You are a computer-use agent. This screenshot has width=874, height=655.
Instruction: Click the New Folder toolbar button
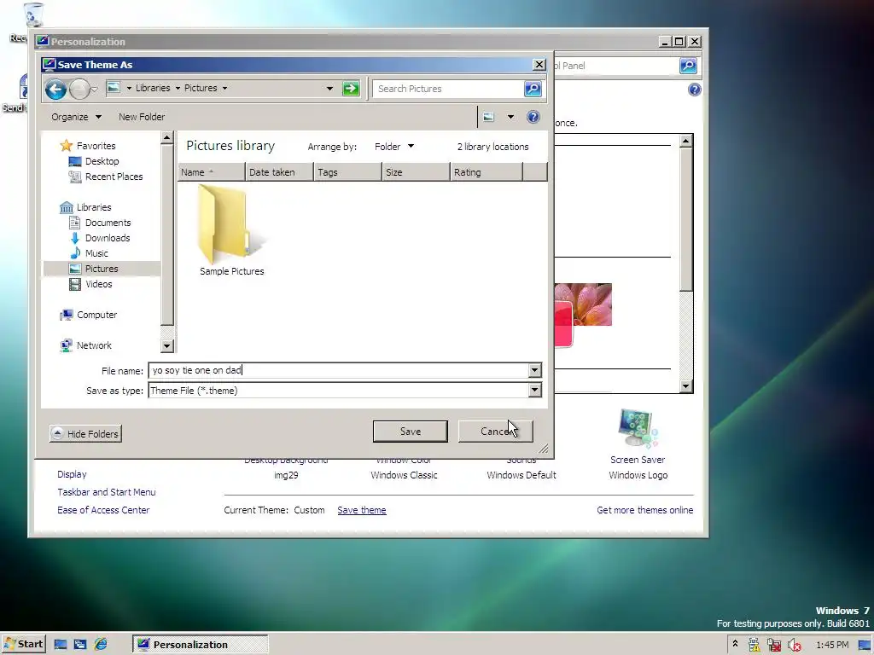pyautogui.click(x=142, y=117)
